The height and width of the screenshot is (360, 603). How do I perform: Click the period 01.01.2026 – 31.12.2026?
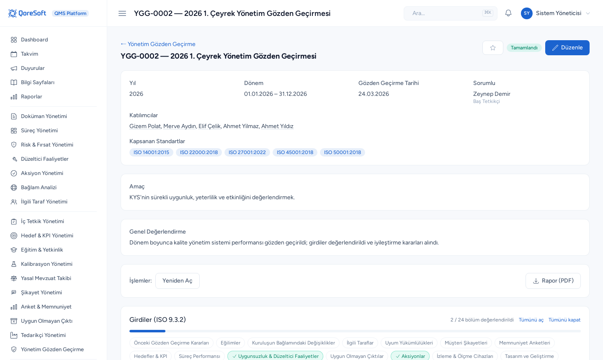pos(276,94)
